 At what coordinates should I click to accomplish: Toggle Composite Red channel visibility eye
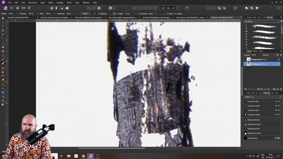click(x=276, y=102)
